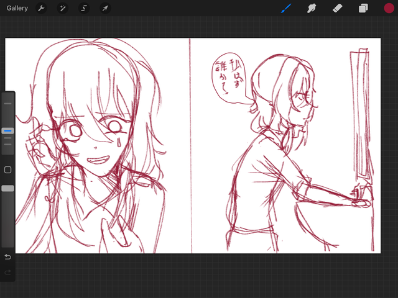Adjust the brush size slider
398x298 pixels.
[8, 131]
